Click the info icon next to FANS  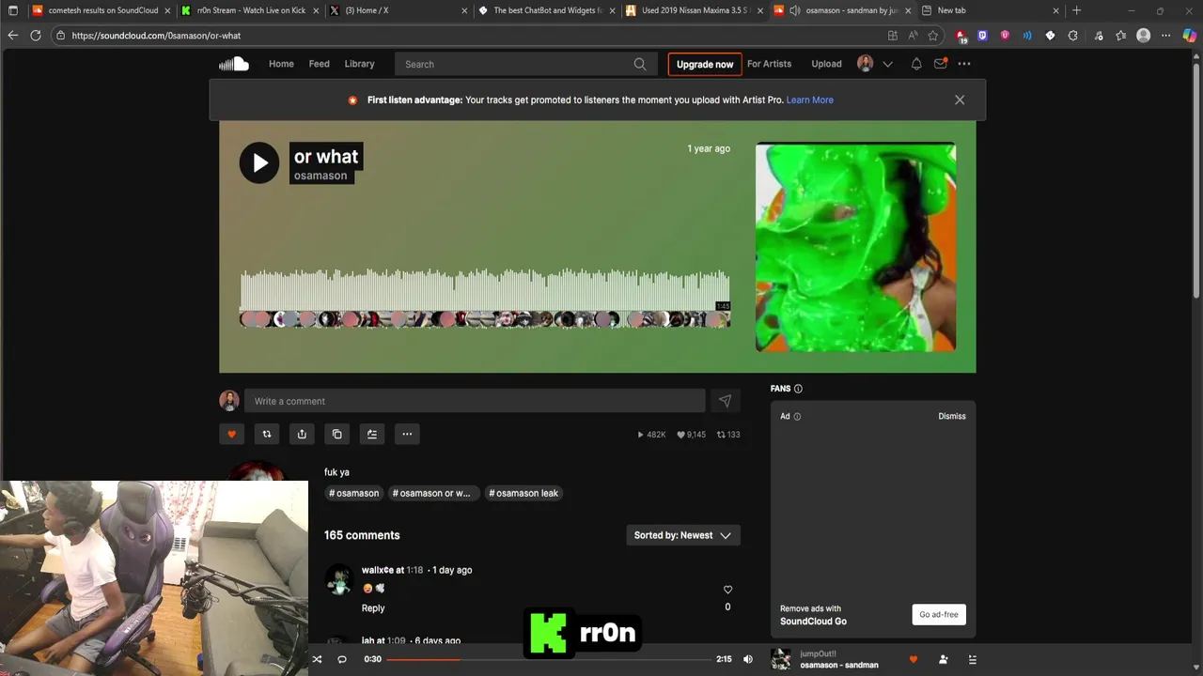(x=798, y=389)
